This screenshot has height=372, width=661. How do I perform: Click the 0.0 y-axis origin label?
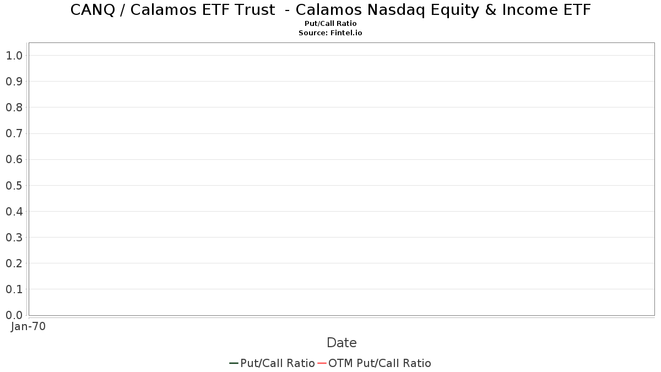pyautogui.click(x=14, y=315)
